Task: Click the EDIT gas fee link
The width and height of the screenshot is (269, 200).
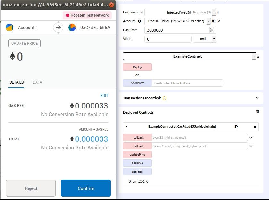Action: click(x=104, y=96)
